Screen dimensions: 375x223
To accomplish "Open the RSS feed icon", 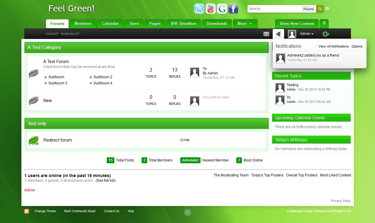I will click(27, 211).
